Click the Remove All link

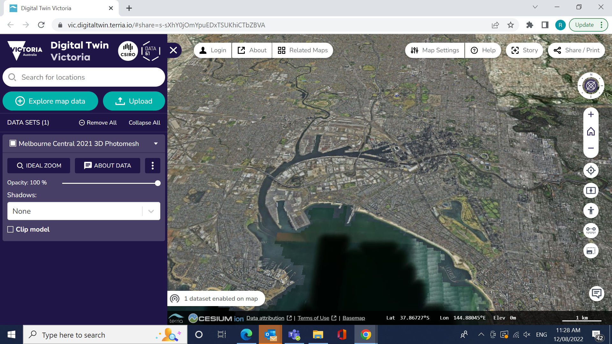pos(98,123)
